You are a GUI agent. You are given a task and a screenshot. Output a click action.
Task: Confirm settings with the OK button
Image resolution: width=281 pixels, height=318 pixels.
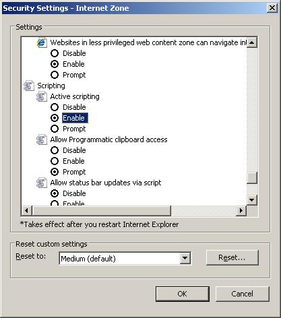click(x=183, y=294)
